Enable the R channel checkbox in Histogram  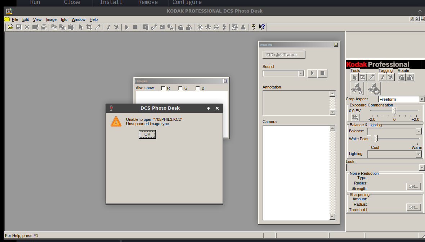click(x=163, y=88)
